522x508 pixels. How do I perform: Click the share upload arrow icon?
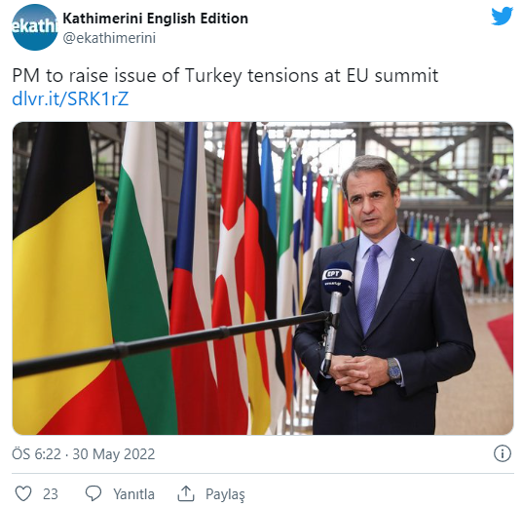tap(186, 493)
